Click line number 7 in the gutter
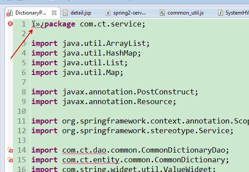Screen dimensions: 249x172 [24, 82]
